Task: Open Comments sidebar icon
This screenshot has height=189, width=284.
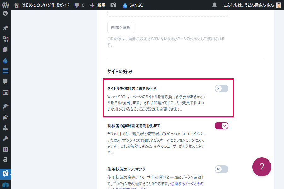Action: pyautogui.click(x=5, y=82)
